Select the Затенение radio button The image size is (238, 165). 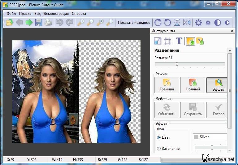[159, 149]
